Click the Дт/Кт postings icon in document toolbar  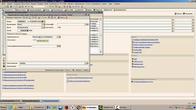[x=49, y=18]
